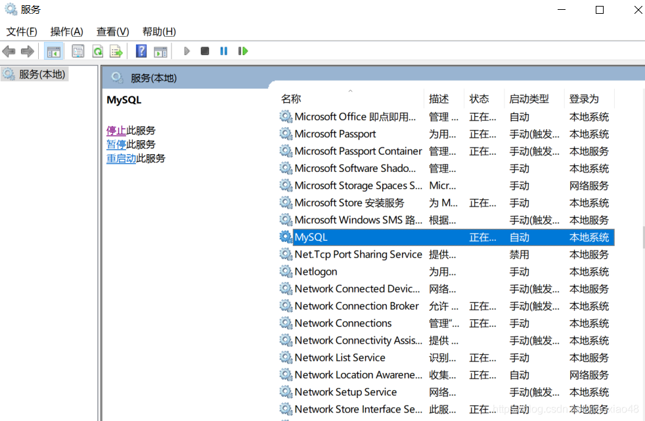Viewport: 645px width, 421px height.
Task: Click the gear icon beside MySQL service
Action: pyautogui.click(x=286, y=237)
